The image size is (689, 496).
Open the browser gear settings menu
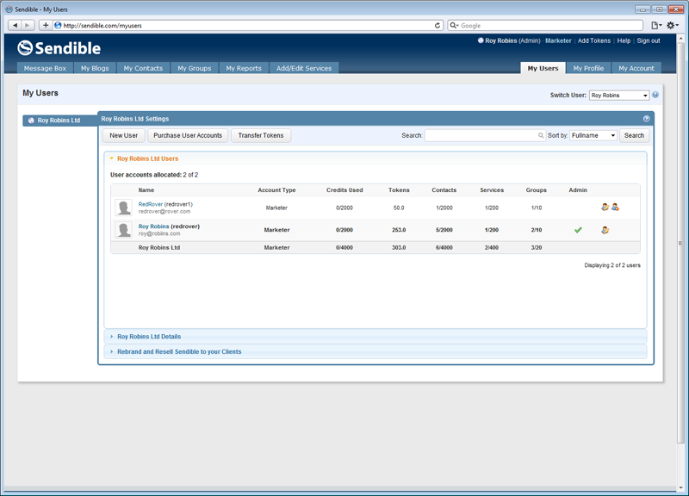pyautogui.click(x=673, y=26)
